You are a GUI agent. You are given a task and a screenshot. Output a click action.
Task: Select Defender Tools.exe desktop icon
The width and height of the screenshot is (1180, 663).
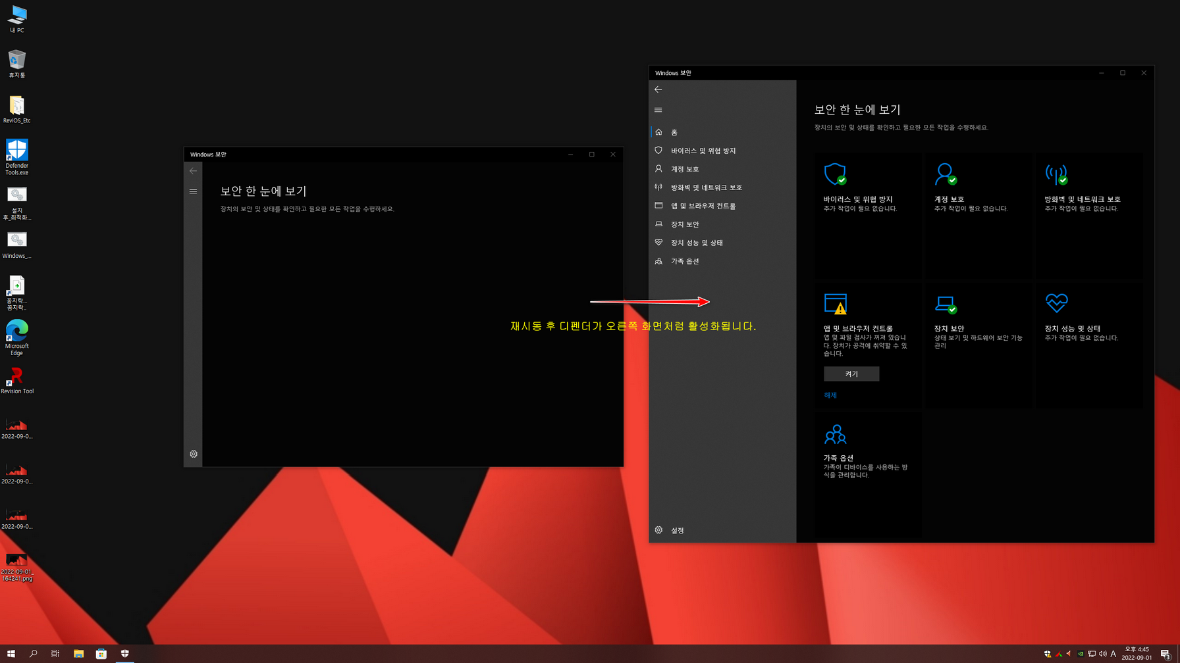pos(17,157)
